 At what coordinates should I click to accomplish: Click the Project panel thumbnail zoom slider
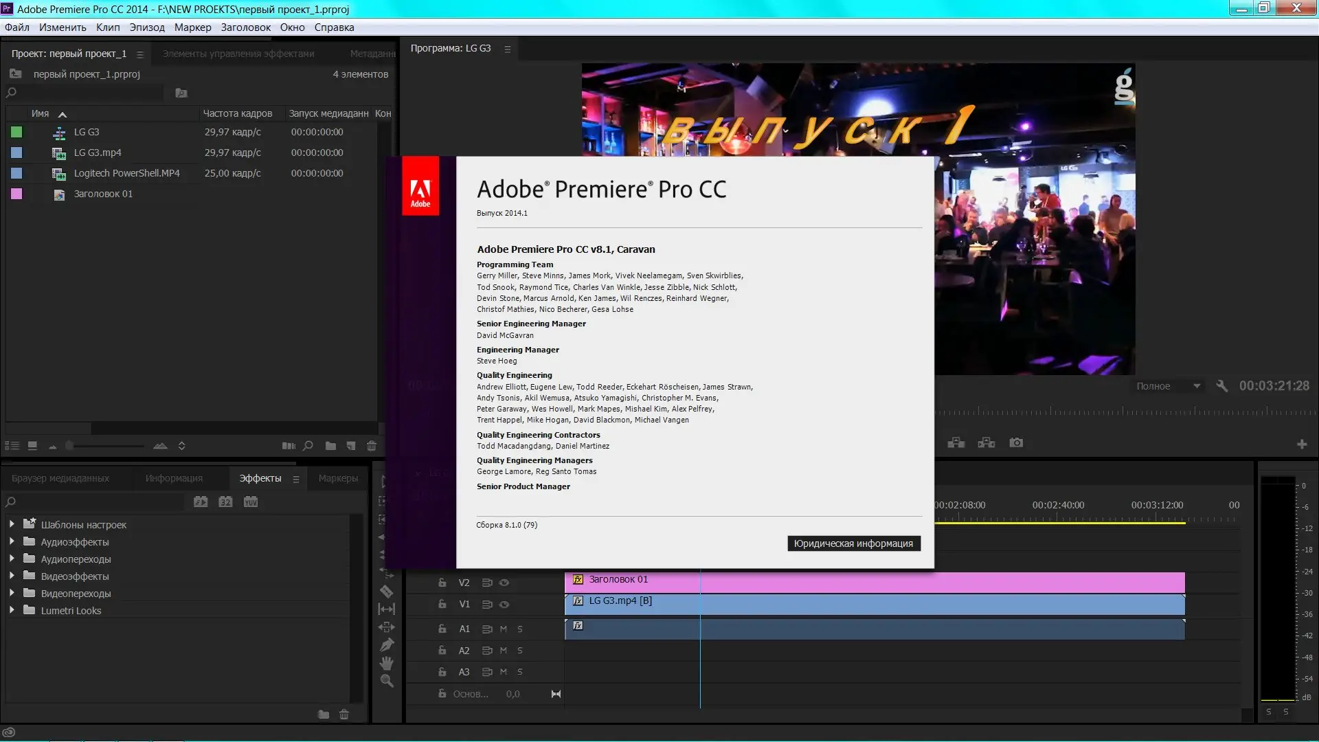(69, 446)
